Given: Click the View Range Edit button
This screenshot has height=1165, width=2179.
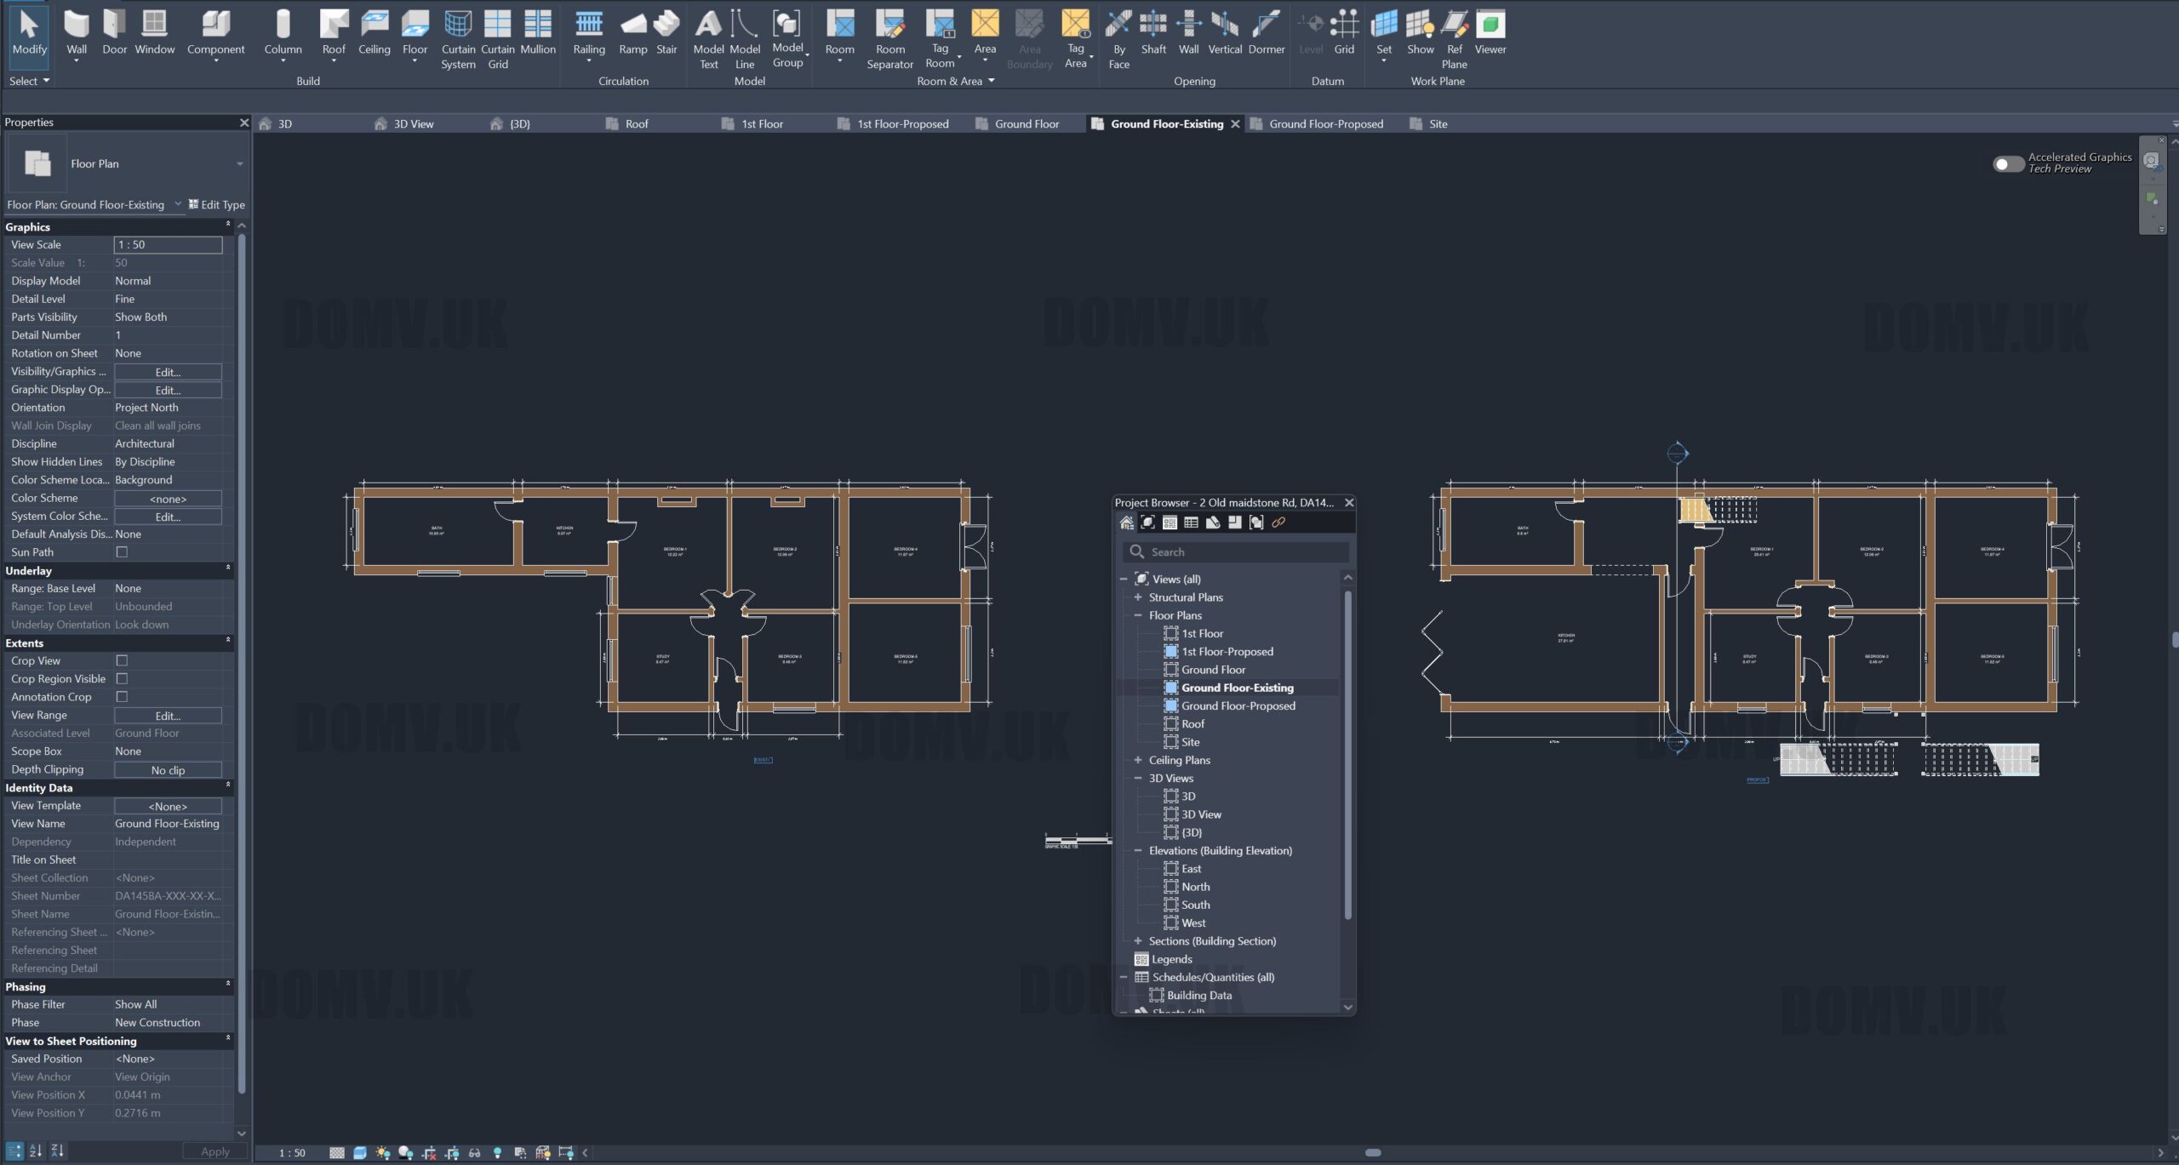Looking at the screenshot, I should pos(168,716).
